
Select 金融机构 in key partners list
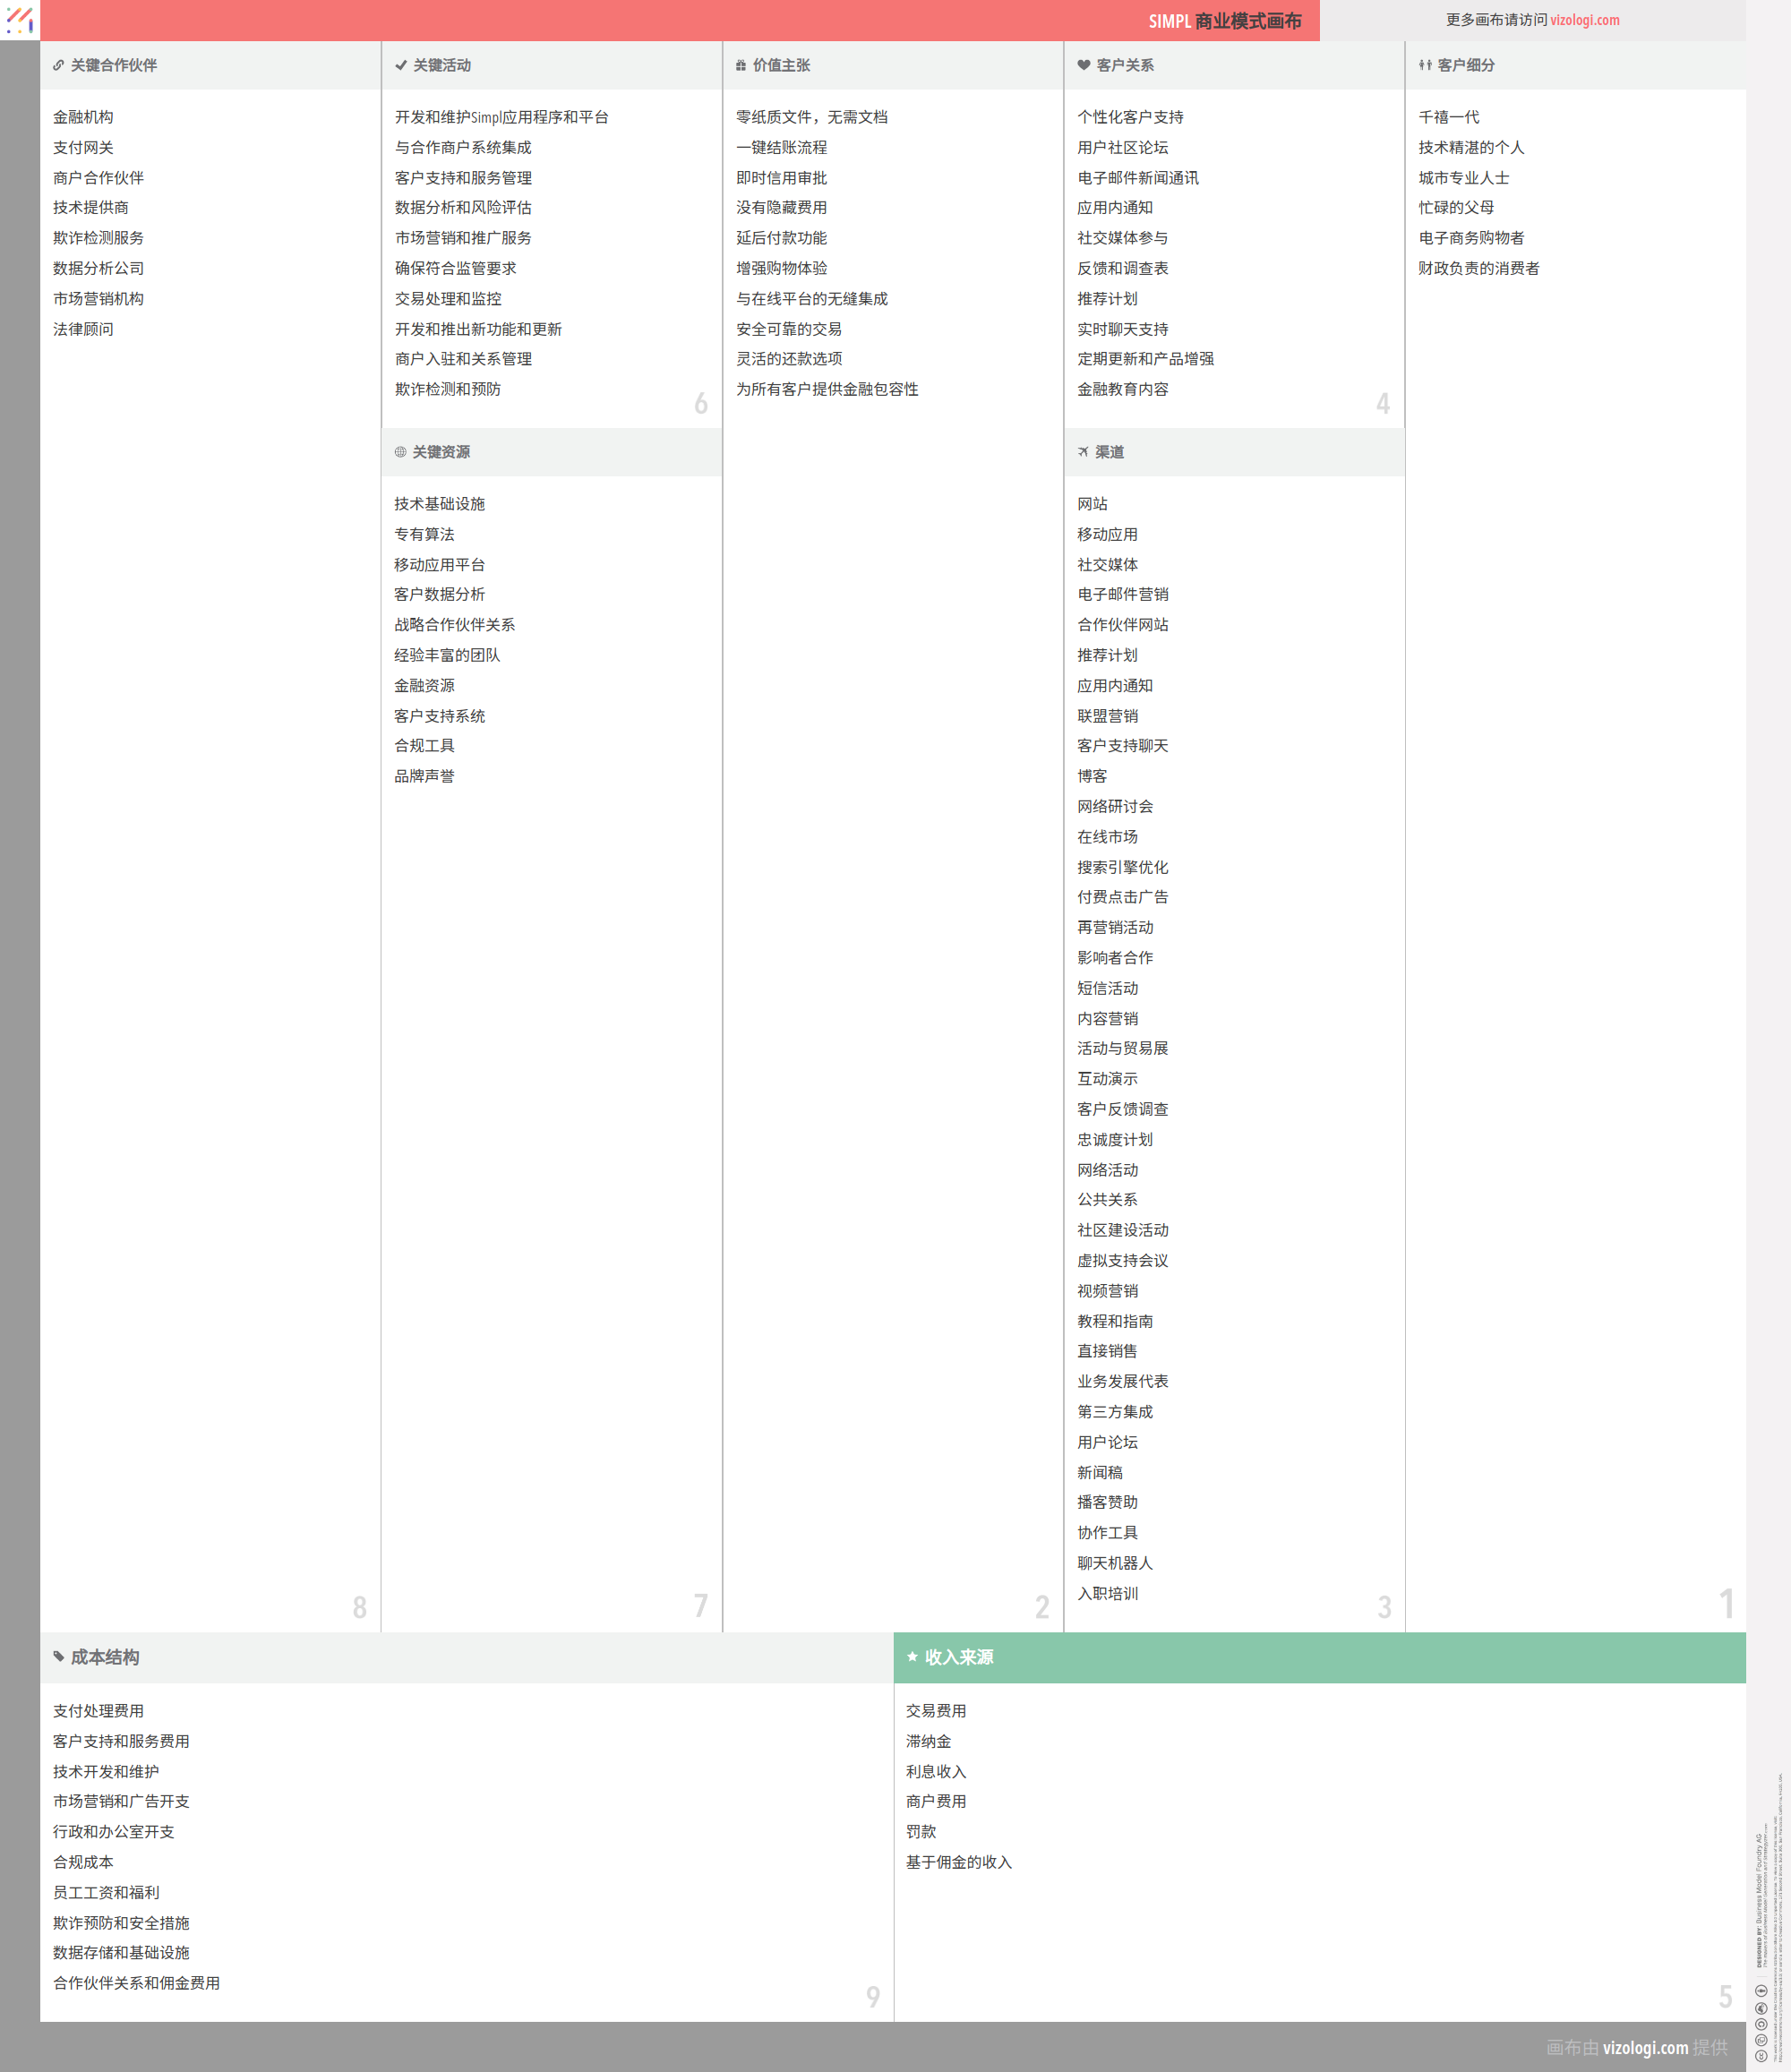coord(83,117)
